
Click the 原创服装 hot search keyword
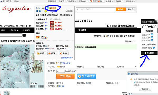click(x=131, y=36)
